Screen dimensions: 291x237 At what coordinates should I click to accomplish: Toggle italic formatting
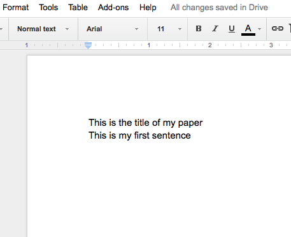pos(215,29)
